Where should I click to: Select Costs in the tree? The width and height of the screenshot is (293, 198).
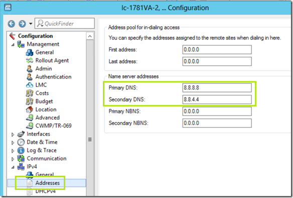[42, 93]
